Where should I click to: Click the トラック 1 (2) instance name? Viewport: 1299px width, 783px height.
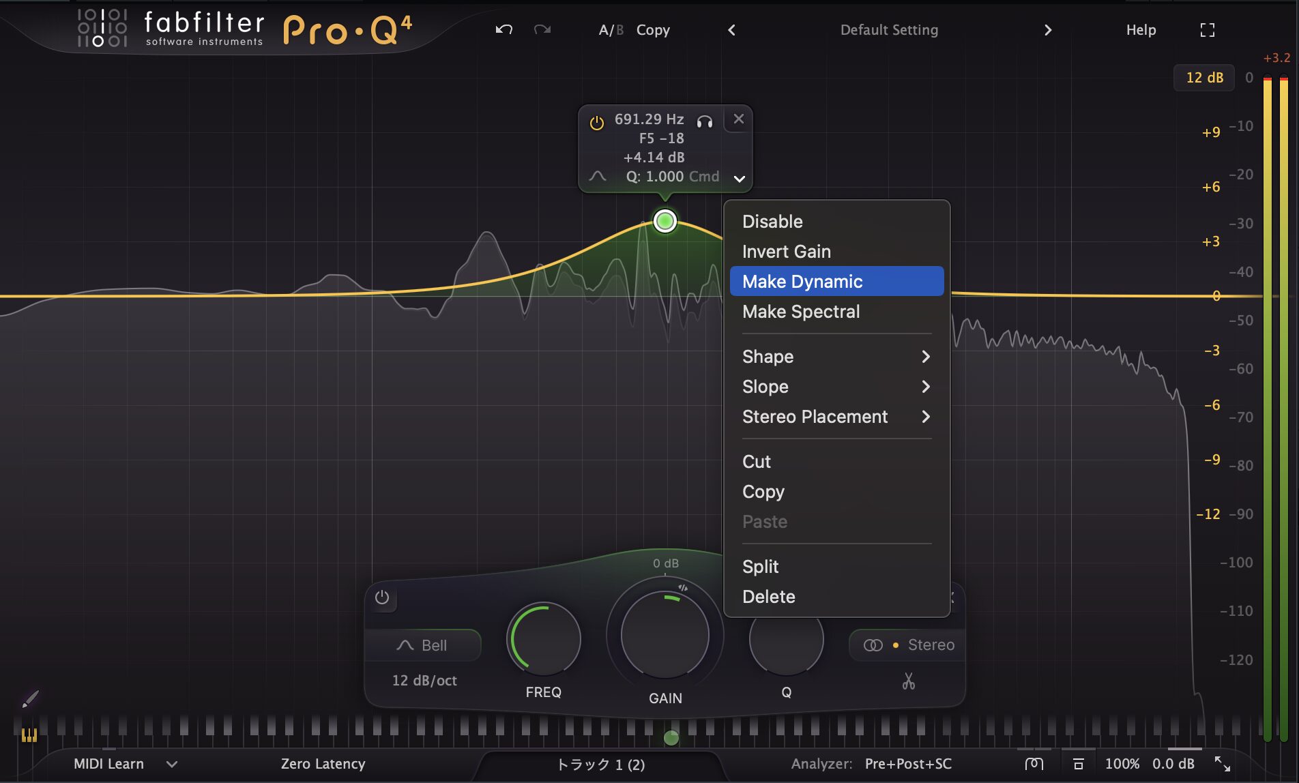(600, 765)
